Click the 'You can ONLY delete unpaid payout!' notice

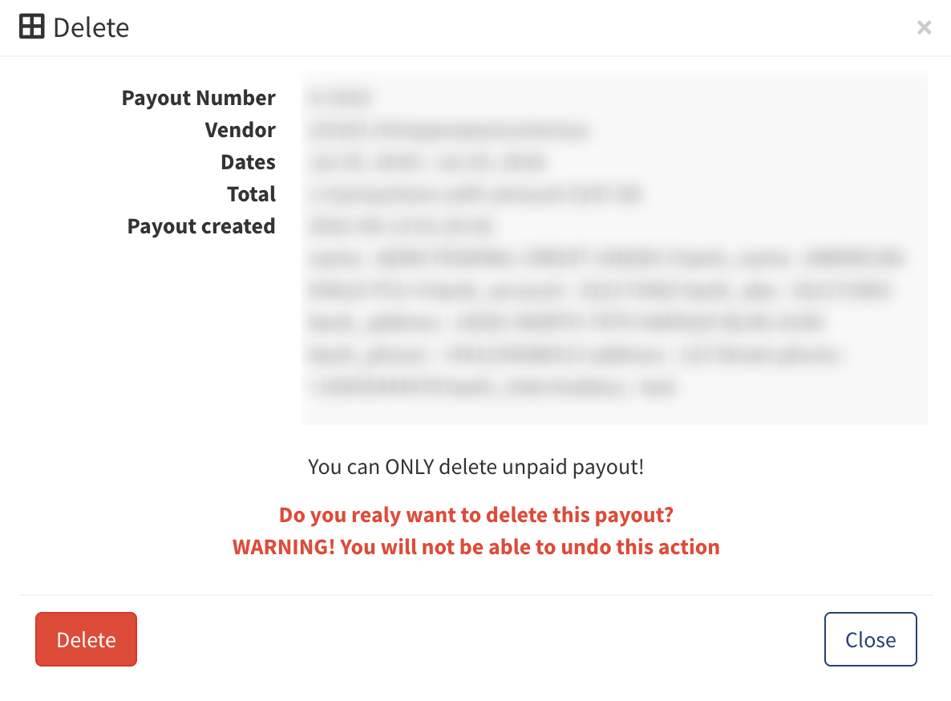[475, 467]
